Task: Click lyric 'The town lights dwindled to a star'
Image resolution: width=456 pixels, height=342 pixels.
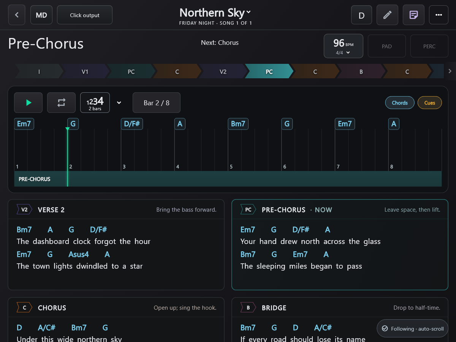Action: click(x=79, y=266)
